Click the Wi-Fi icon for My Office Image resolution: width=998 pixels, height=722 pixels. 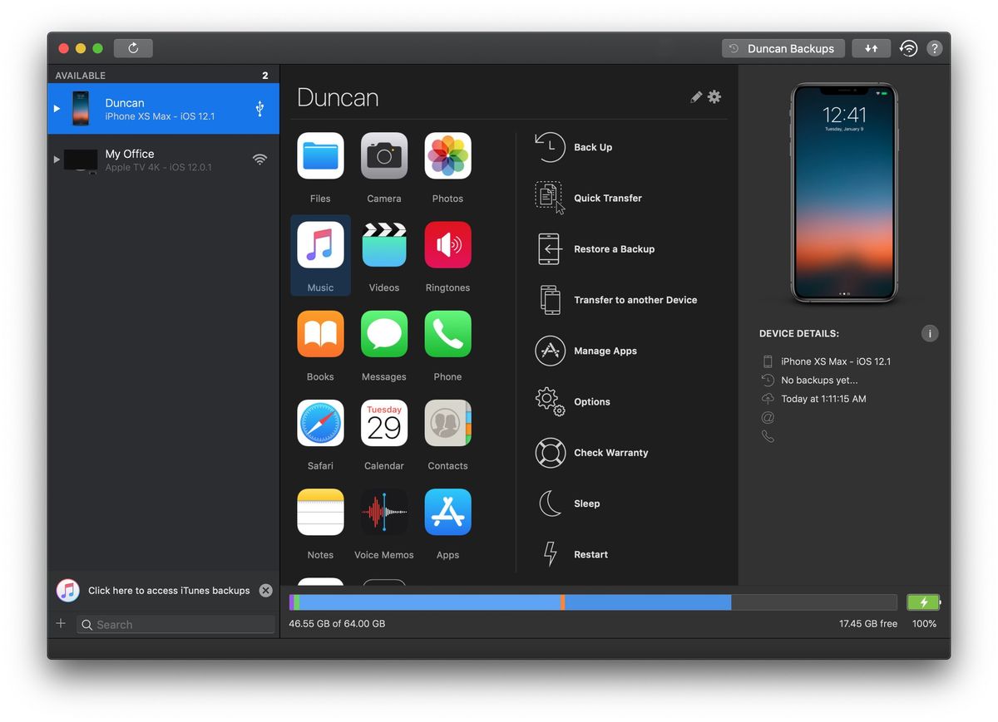[x=259, y=159]
